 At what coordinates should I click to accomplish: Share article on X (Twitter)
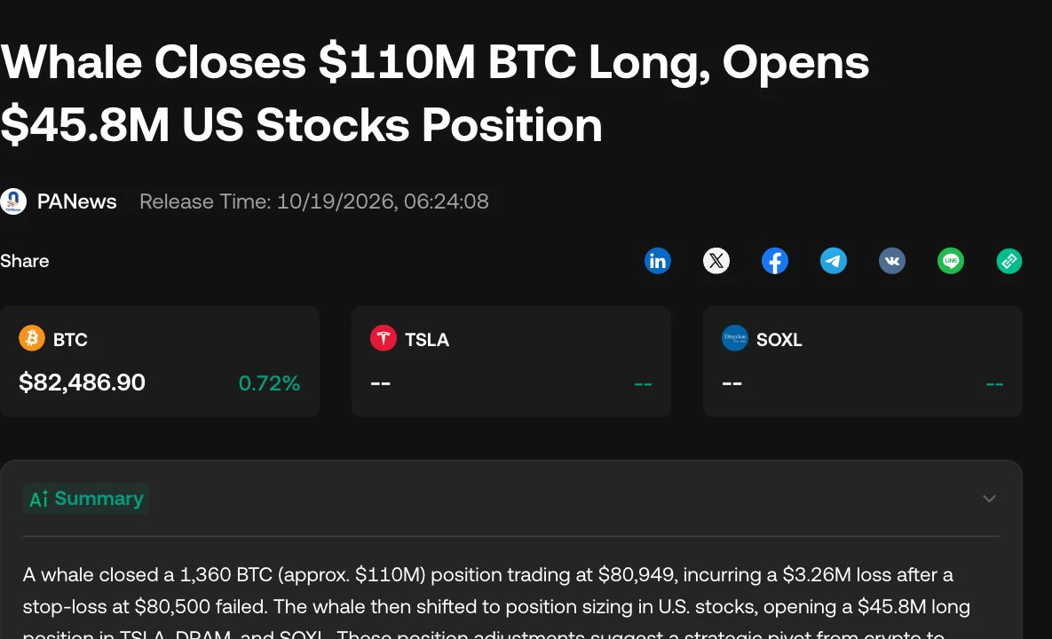(x=716, y=261)
